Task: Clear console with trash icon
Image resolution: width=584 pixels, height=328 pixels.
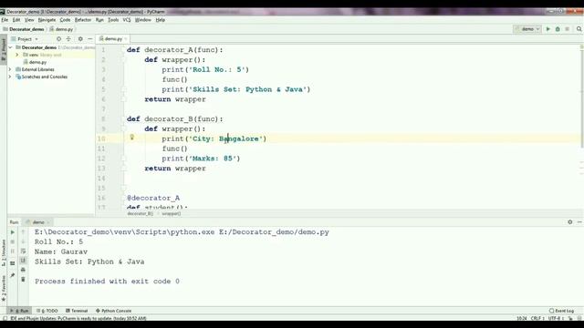Action: pos(23,280)
